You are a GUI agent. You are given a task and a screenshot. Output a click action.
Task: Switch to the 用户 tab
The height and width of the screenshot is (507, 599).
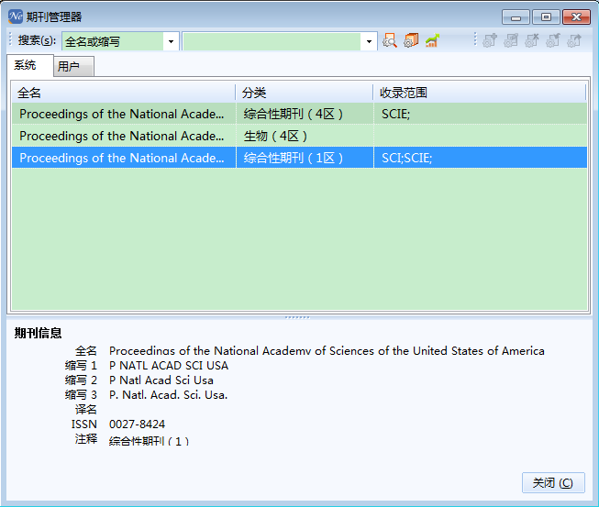(x=69, y=67)
